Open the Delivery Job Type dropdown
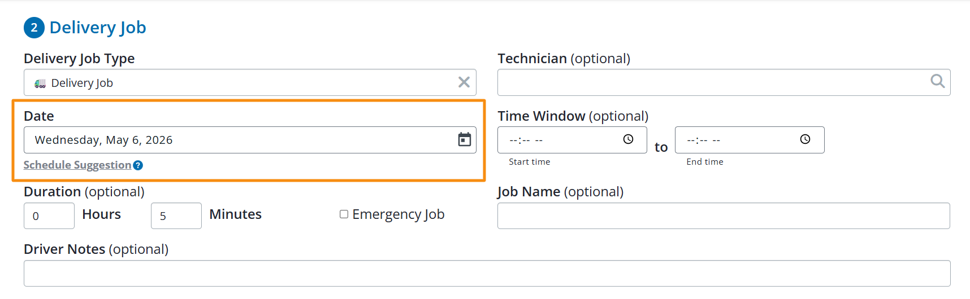This screenshot has width=970, height=299. pyautogui.click(x=250, y=82)
